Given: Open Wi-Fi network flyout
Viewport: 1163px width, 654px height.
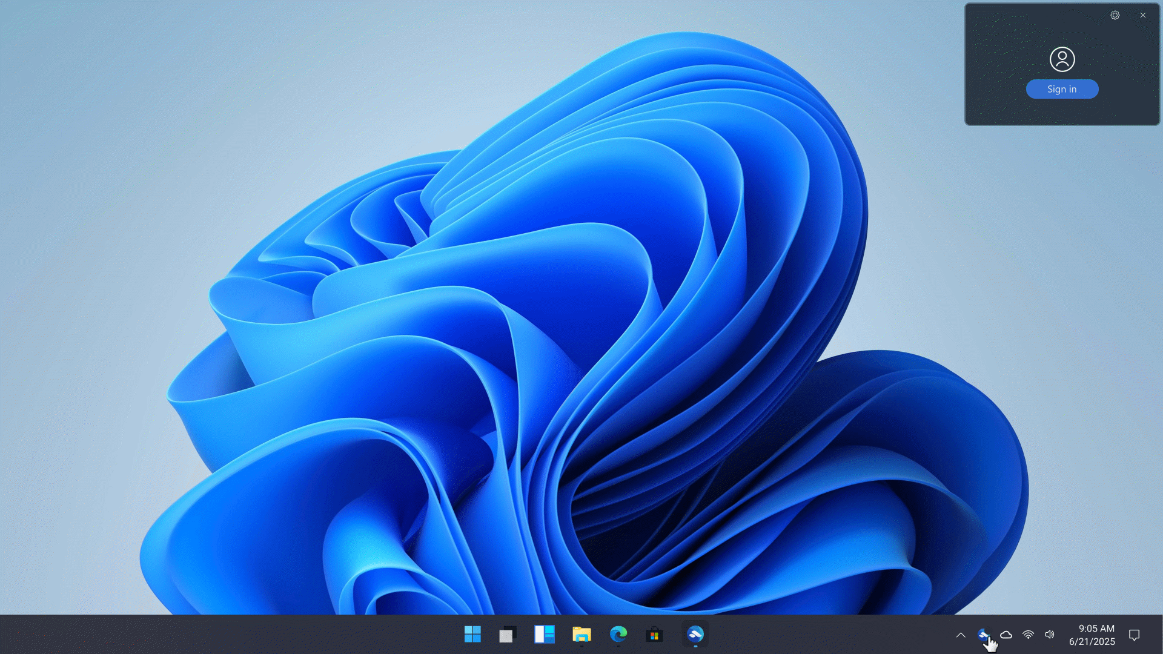Looking at the screenshot, I should click(1028, 635).
